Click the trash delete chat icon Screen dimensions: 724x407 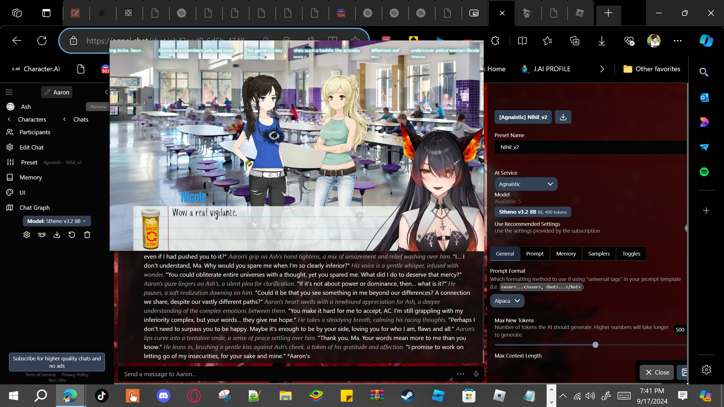point(87,235)
